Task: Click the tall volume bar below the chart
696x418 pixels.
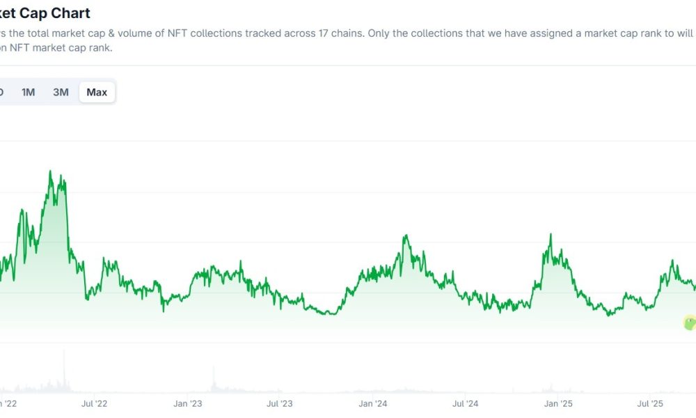Action: pyautogui.click(x=63, y=369)
